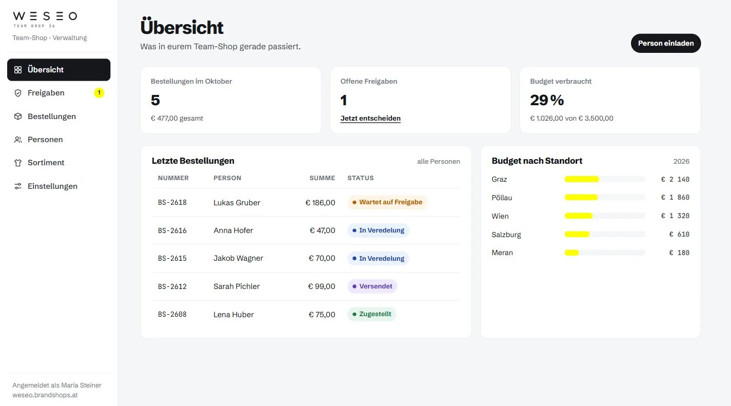Click the name Jakob Wagner

tap(239, 259)
